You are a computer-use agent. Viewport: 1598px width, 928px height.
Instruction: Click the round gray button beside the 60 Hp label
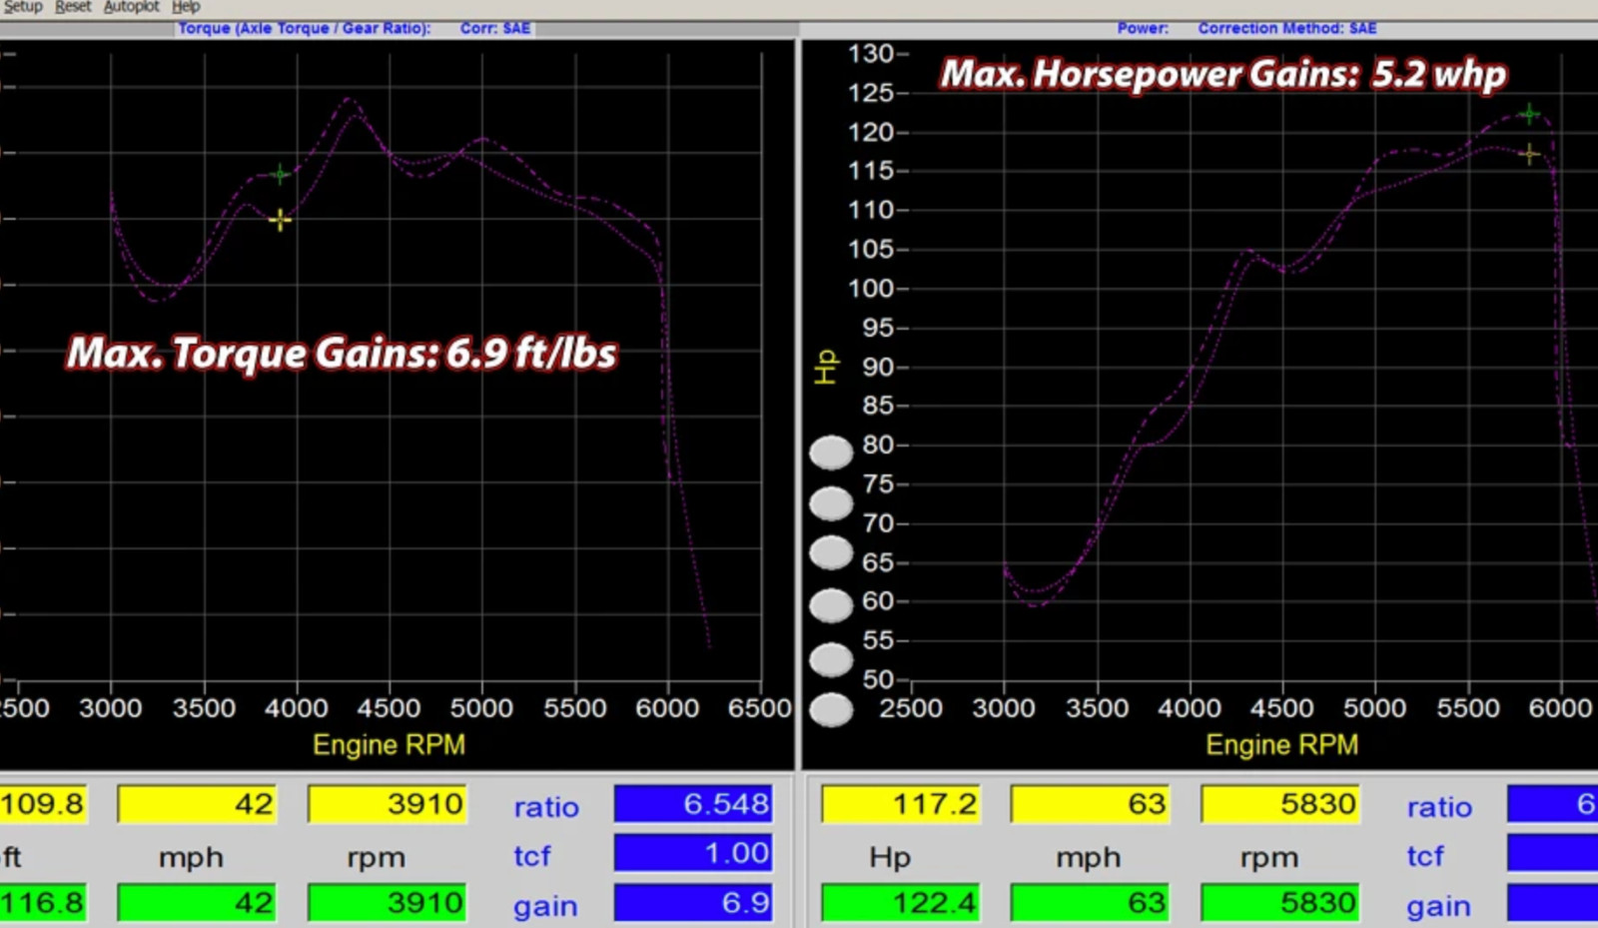click(x=831, y=605)
